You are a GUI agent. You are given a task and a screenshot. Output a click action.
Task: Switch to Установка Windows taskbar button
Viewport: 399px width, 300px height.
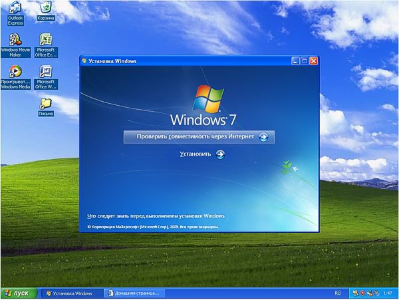72,293
